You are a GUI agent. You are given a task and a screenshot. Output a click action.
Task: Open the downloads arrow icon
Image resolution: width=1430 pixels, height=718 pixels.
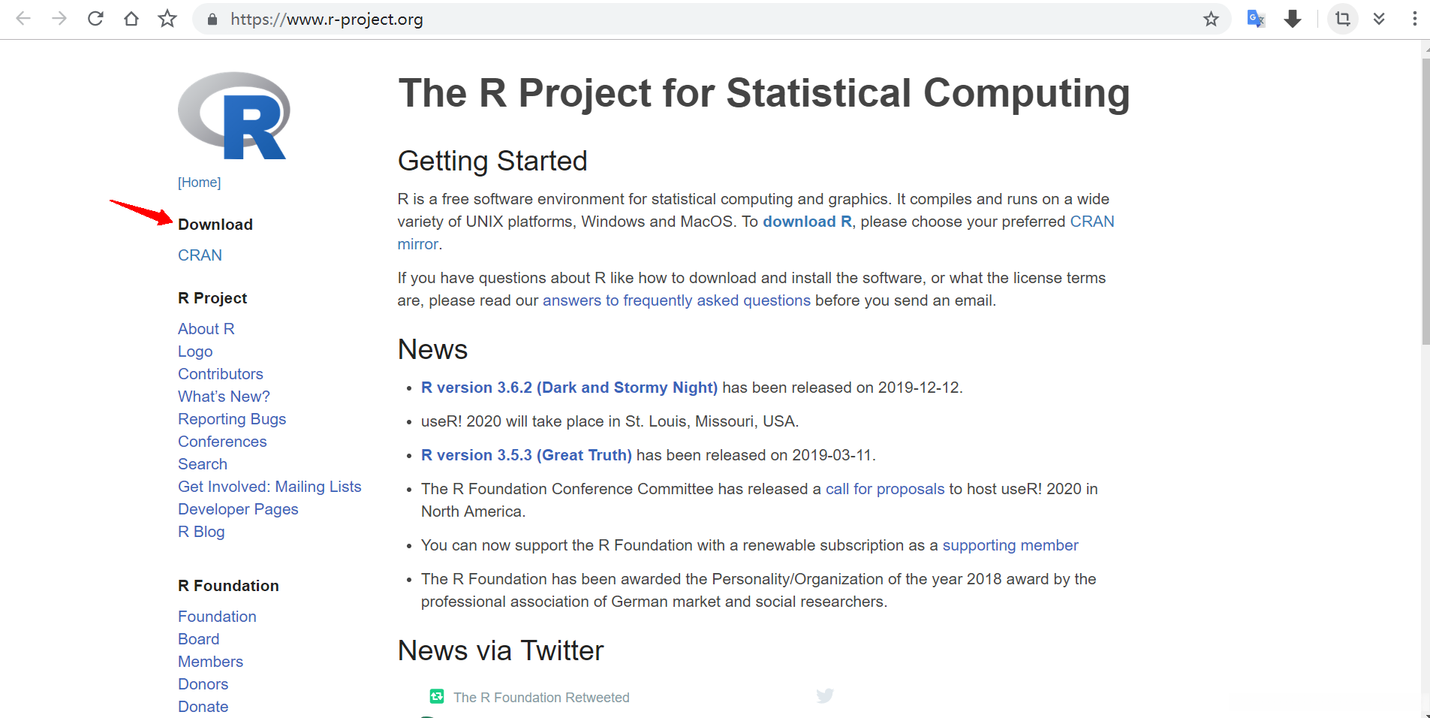click(x=1293, y=19)
